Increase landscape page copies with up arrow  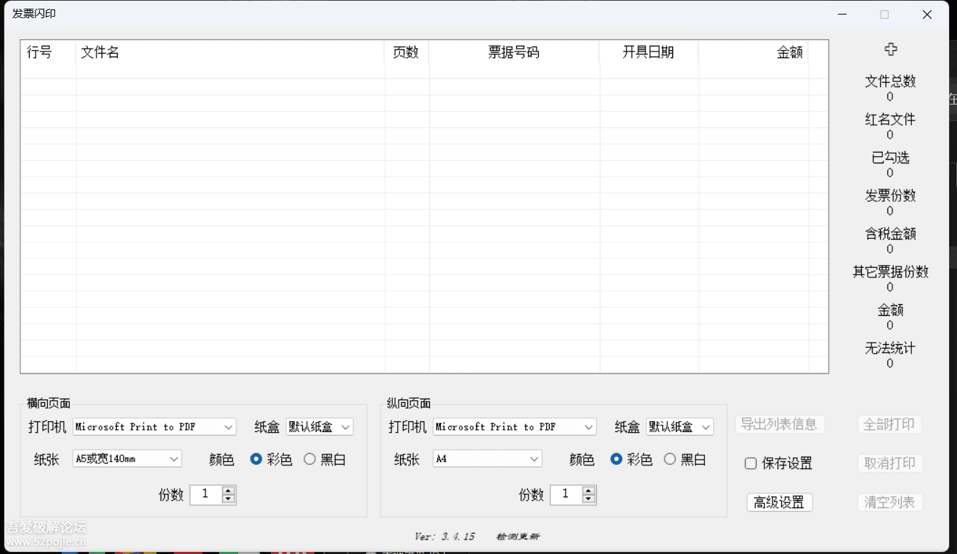(x=229, y=491)
